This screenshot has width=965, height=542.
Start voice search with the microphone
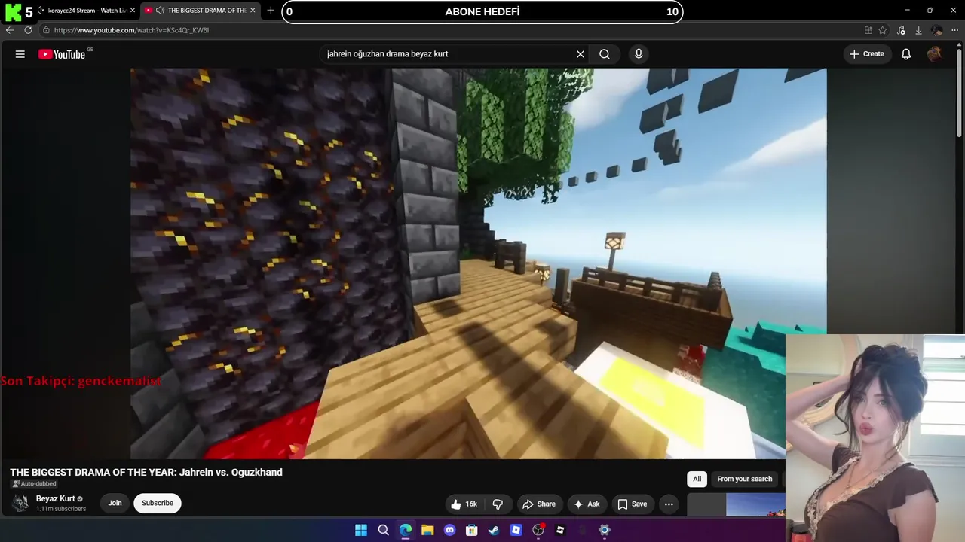[639, 54]
